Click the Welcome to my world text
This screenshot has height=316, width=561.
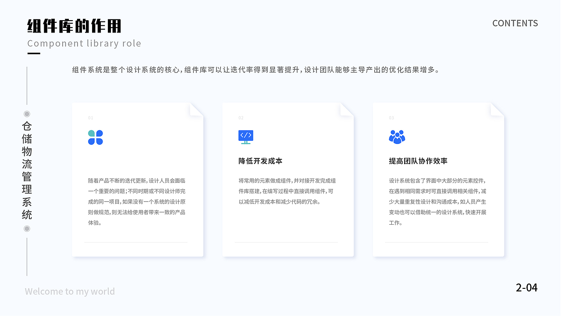(x=69, y=291)
